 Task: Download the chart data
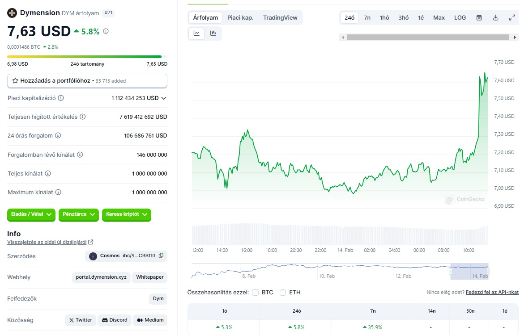[495, 17]
